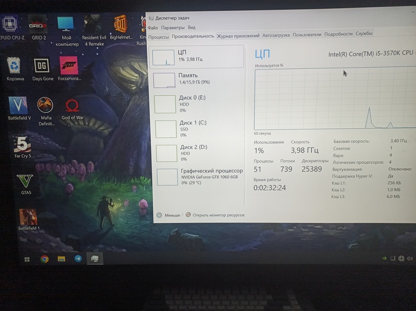Screen dimensions: 416x311
Task: Open the Параметры menu
Action: click(172, 27)
